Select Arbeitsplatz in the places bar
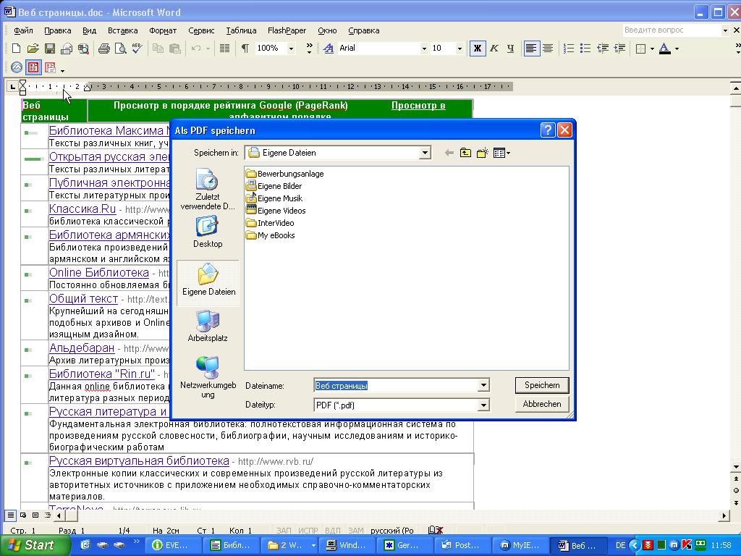Image resolution: width=741 pixels, height=556 pixels. click(x=208, y=325)
